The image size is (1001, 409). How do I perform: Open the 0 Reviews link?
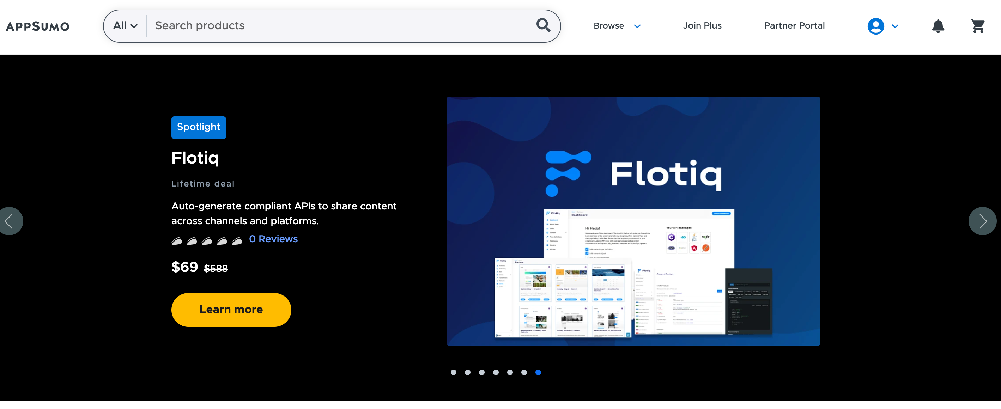273,239
